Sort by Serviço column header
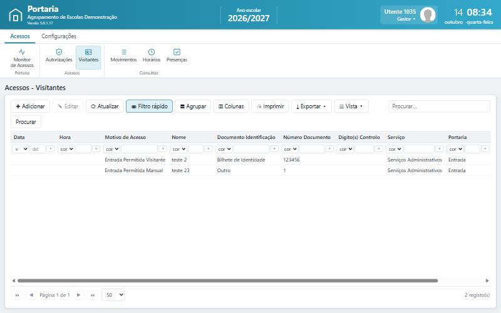 tap(396, 137)
